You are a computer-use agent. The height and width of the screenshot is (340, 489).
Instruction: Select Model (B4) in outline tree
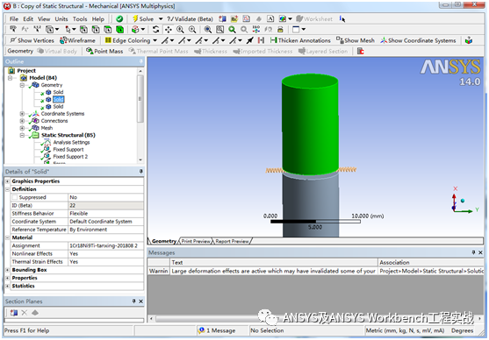pos(43,78)
